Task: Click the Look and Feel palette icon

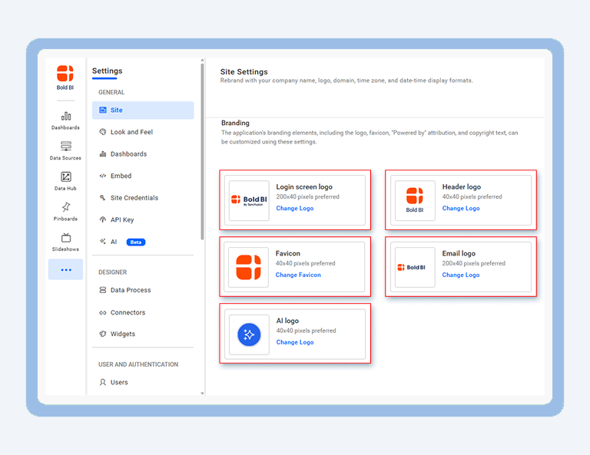Action: point(103,132)
